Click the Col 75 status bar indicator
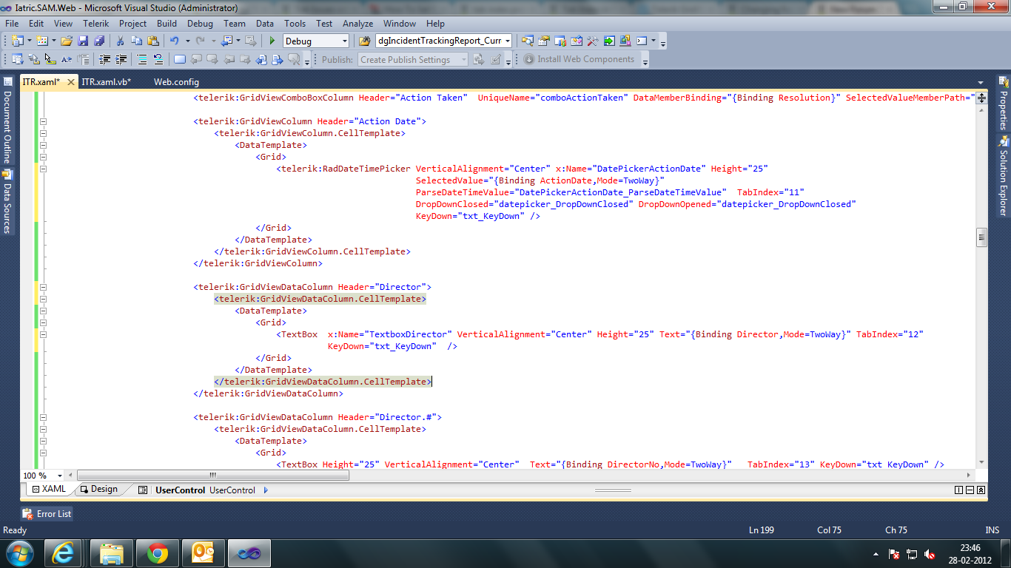 [x=830, y=530]
